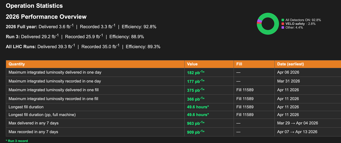This screenshot has height=143, width=341.
Task: Click the purple Other legend swatch
Action: point(283,28)
